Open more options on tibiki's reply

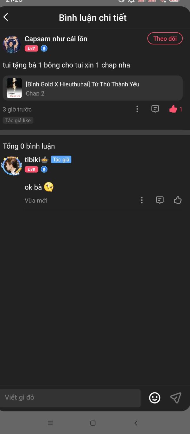point(142,200)
